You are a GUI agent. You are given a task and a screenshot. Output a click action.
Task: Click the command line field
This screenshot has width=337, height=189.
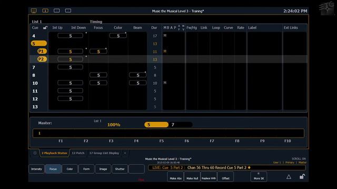click(x=227, y=167)
